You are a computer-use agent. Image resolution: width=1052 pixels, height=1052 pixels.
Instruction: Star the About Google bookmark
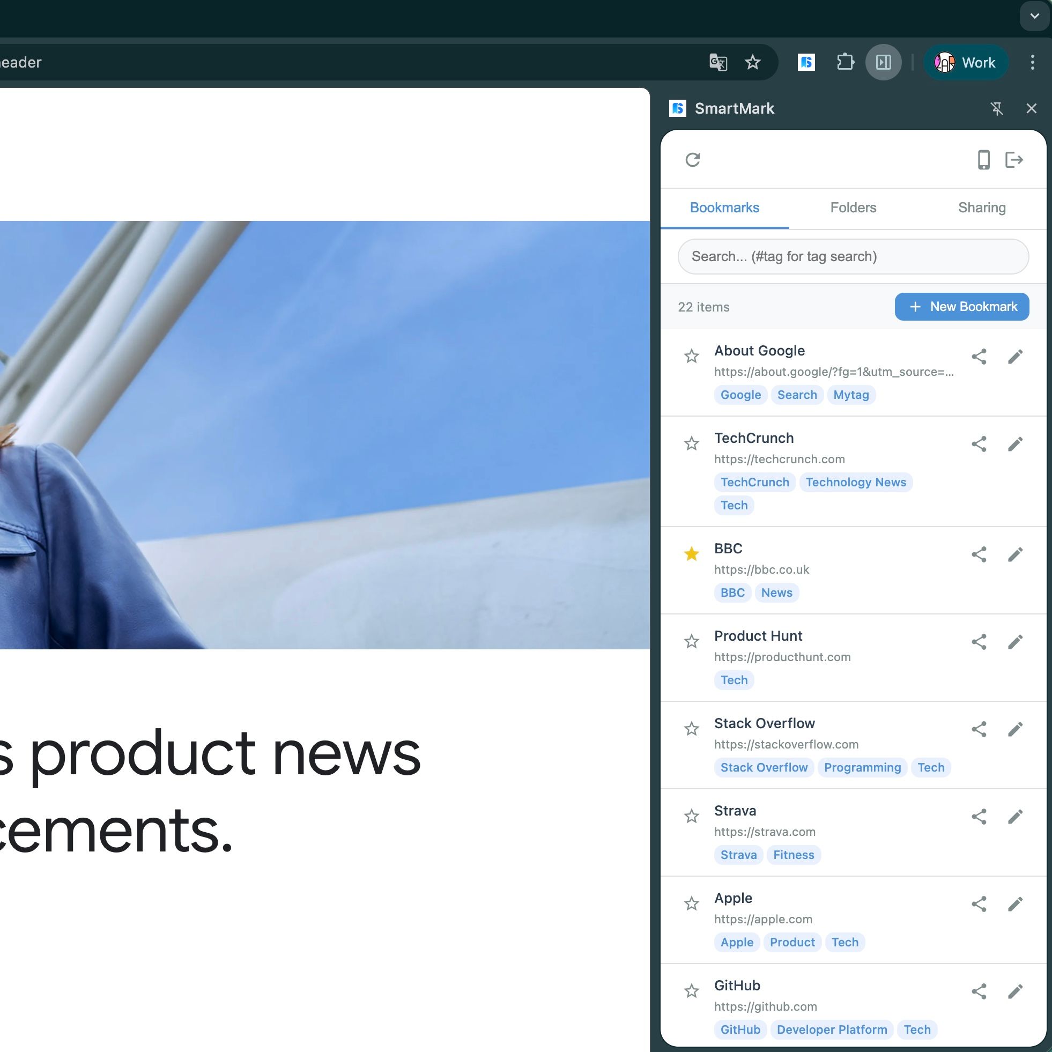tap(692, 357)
